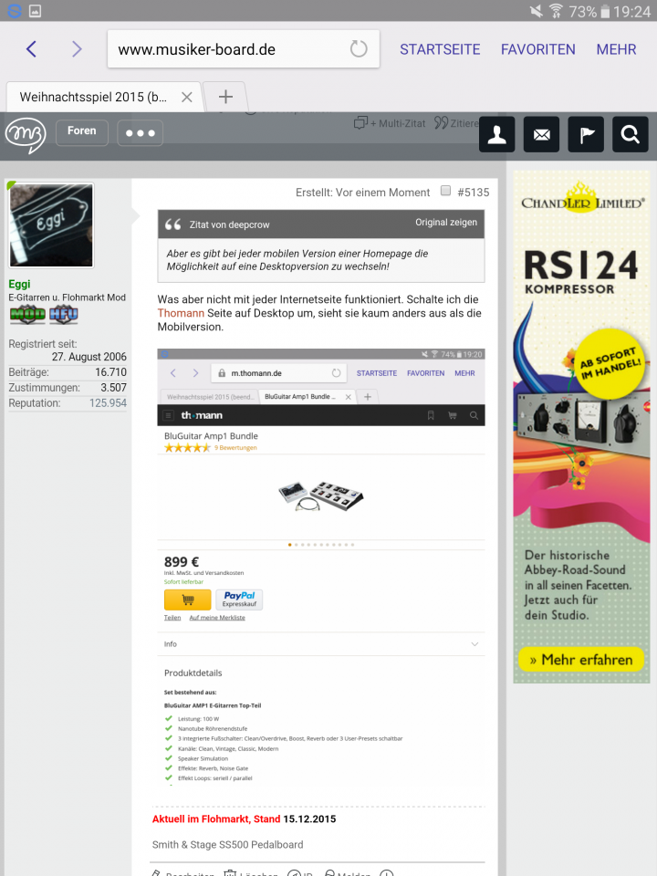Tap the screenshot notification image icon
Image resolution: width=657 pixels, height=876 pixels.
click(36, 11)
